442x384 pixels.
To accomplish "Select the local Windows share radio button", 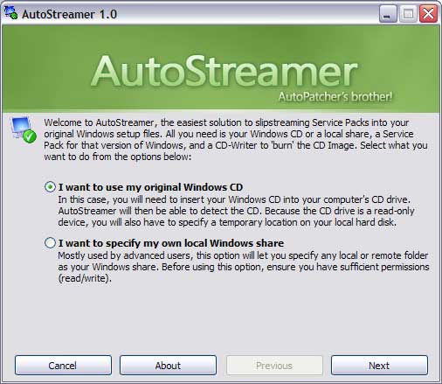I will tap(50, 243).
